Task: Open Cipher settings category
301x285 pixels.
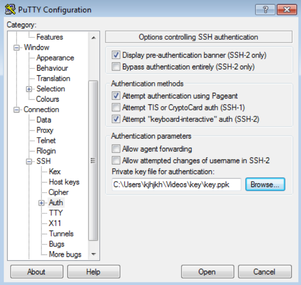Action: point(59,193)
